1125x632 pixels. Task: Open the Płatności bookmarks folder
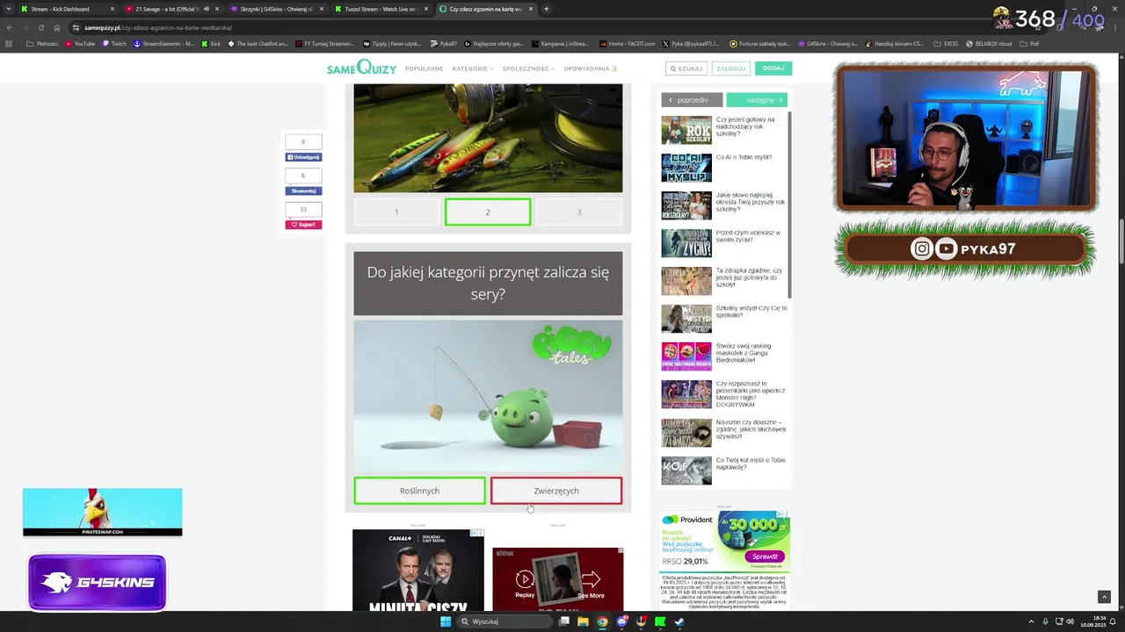click(42, 43)
